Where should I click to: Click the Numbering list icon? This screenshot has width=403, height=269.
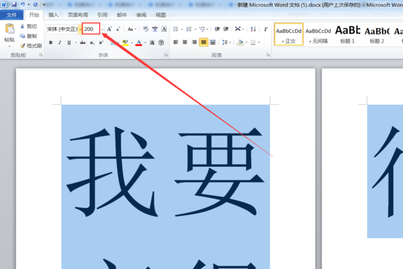coord(189,29)
